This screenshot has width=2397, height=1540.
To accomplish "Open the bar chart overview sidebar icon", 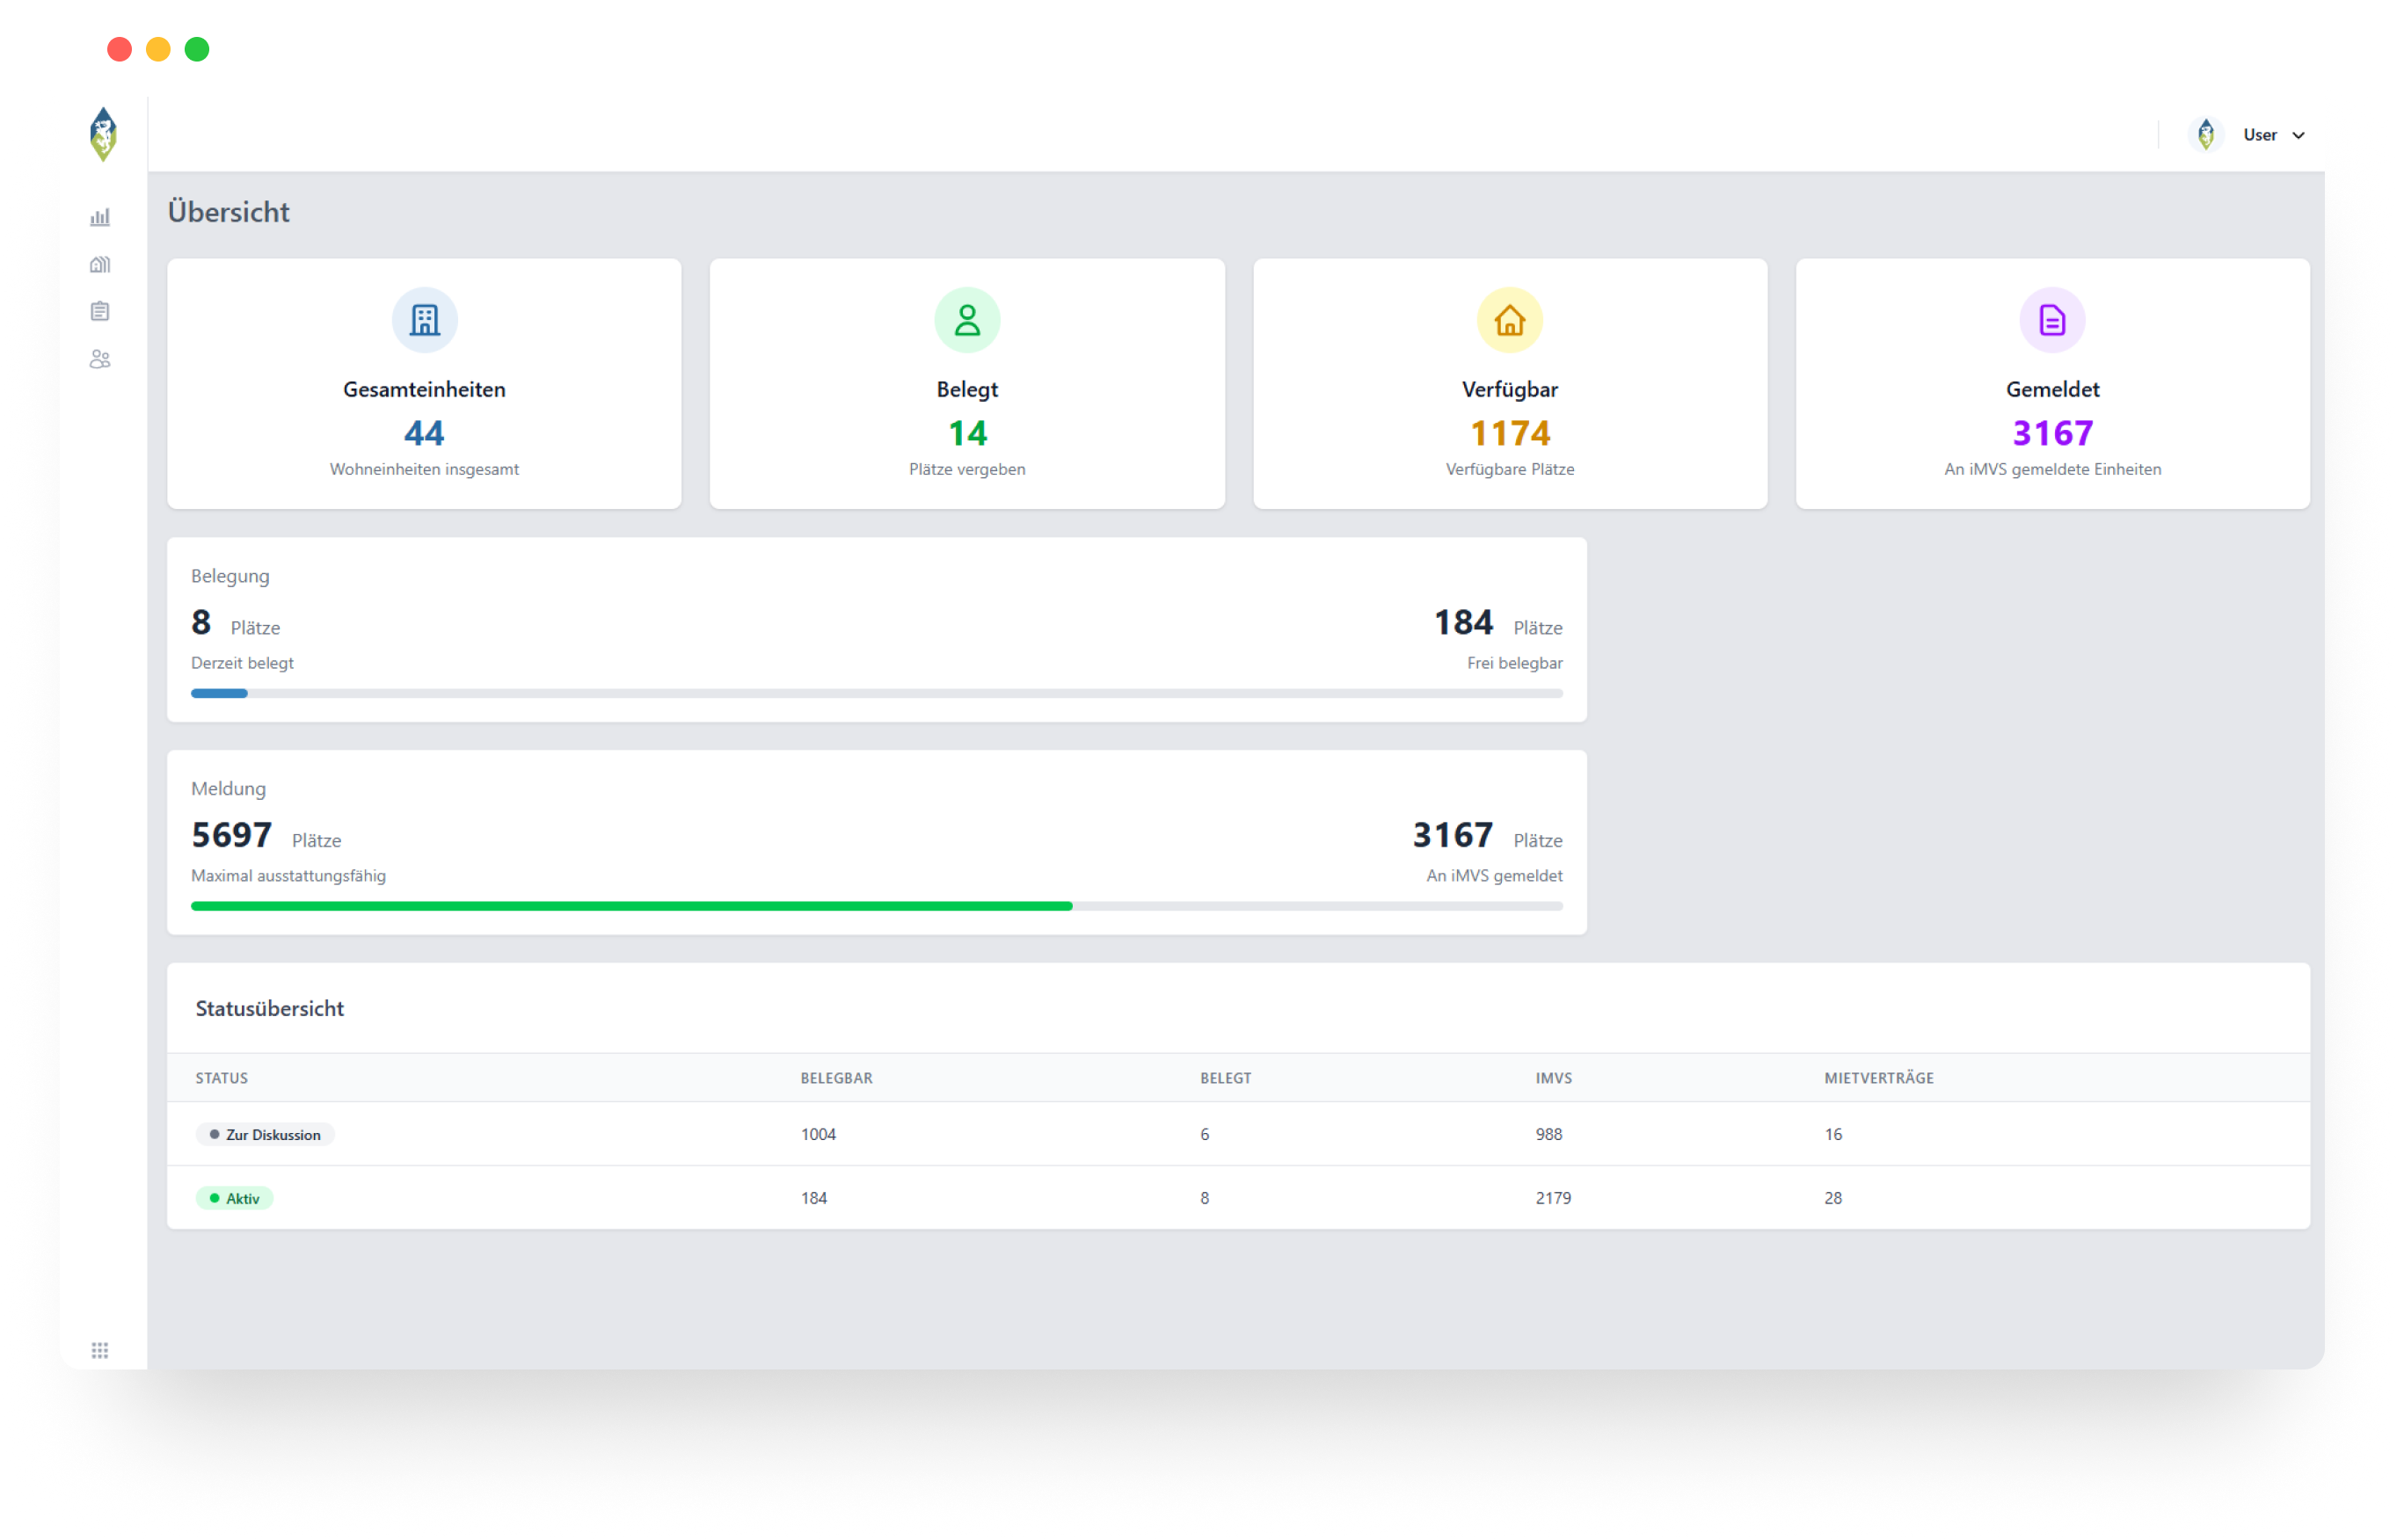I will click(100, 217).
